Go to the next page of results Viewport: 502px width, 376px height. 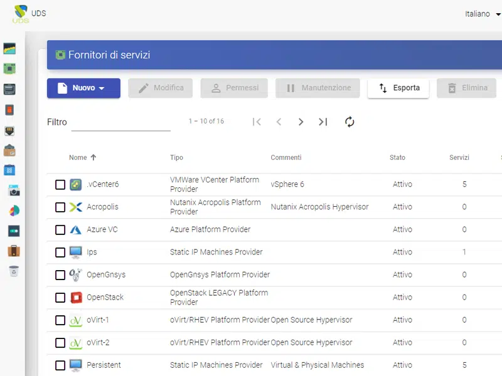point(301,122)
